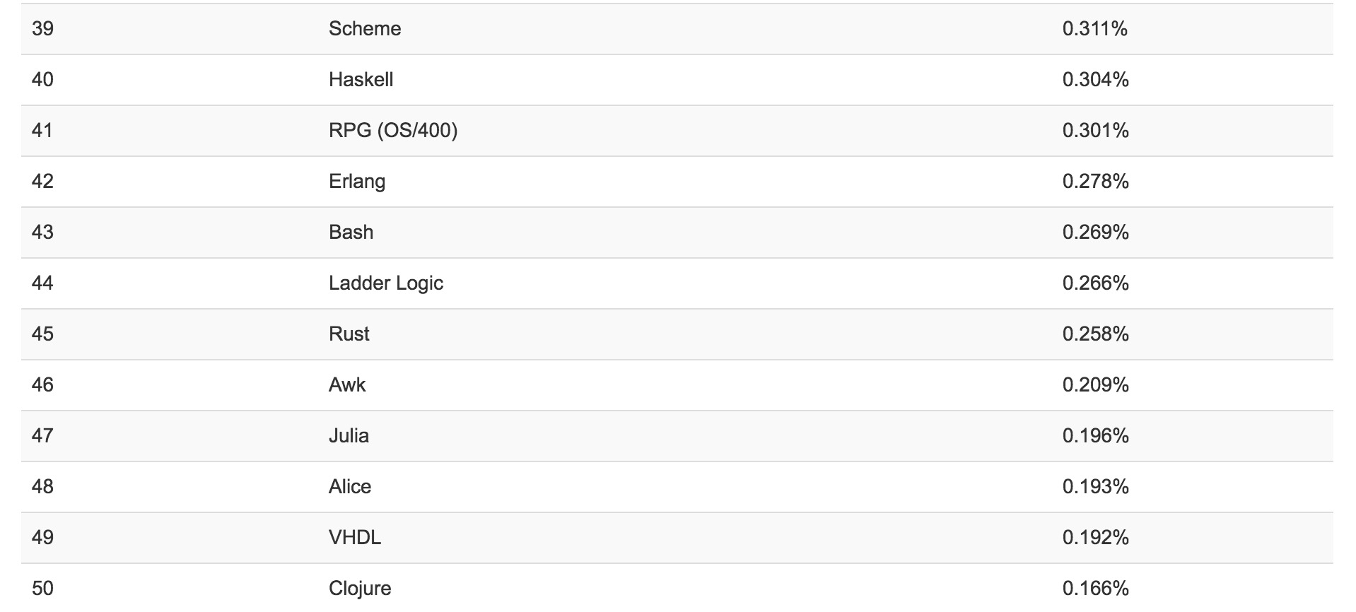Click the Scheme language name

[364, 29]
